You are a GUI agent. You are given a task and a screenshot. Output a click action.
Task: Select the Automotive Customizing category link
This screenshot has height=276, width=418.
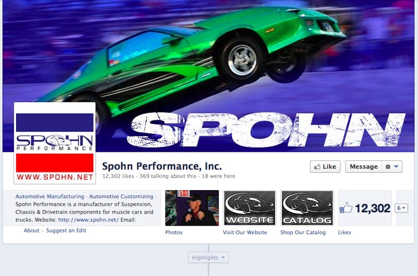pyautogui.click(x=121, y=196)
